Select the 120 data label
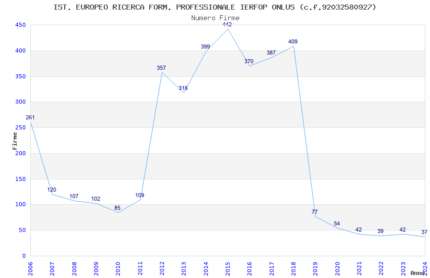Viewport: 430px width, 278px height. coord(52,190)
